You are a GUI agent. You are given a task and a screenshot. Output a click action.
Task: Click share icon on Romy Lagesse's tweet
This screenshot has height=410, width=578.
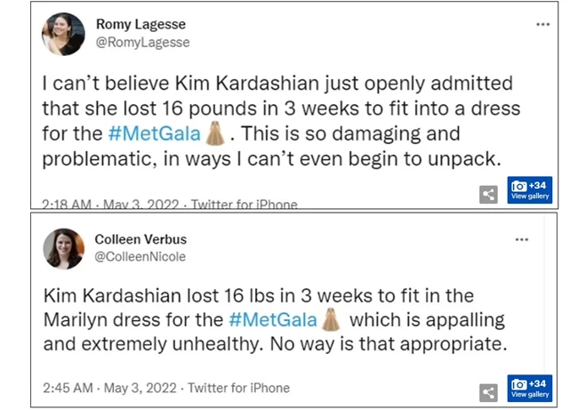[488, 194]
